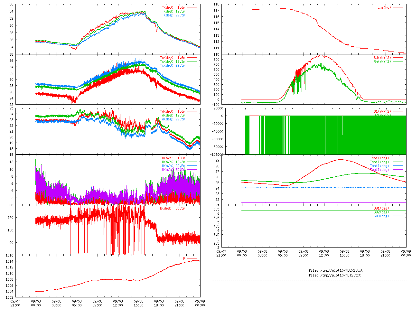Click the blue Tsoil(deg) legend label
Screen dimensions: 412x309
[379, 166]
